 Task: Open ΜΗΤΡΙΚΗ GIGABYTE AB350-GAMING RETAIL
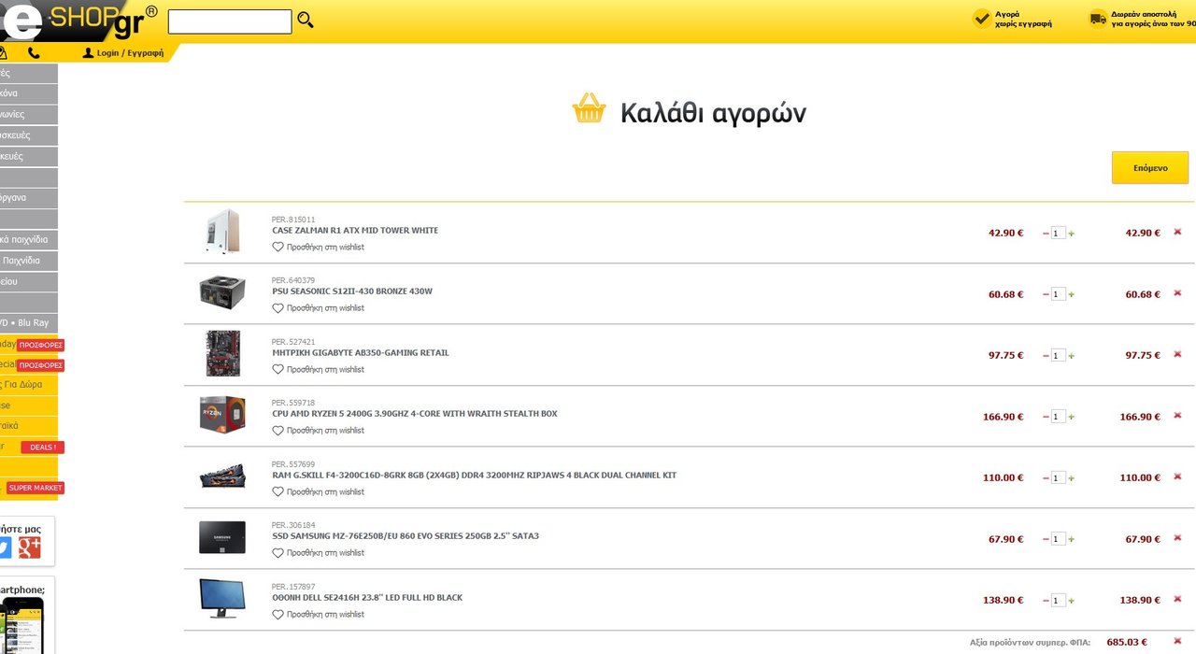coord(361,353)
